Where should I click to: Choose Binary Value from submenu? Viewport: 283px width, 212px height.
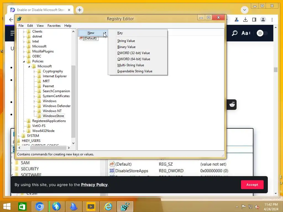[x=138, y=47]
